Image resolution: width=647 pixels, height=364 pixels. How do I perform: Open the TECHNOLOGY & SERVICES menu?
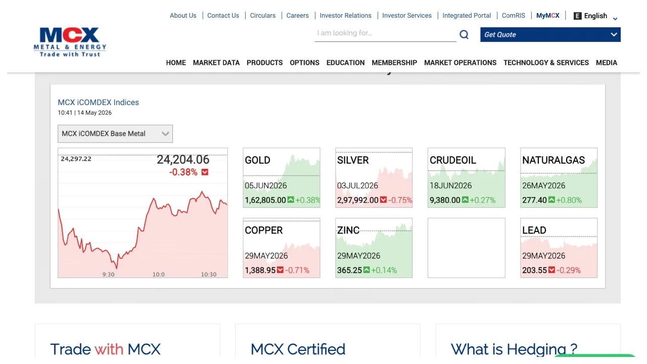pos(546,63)
